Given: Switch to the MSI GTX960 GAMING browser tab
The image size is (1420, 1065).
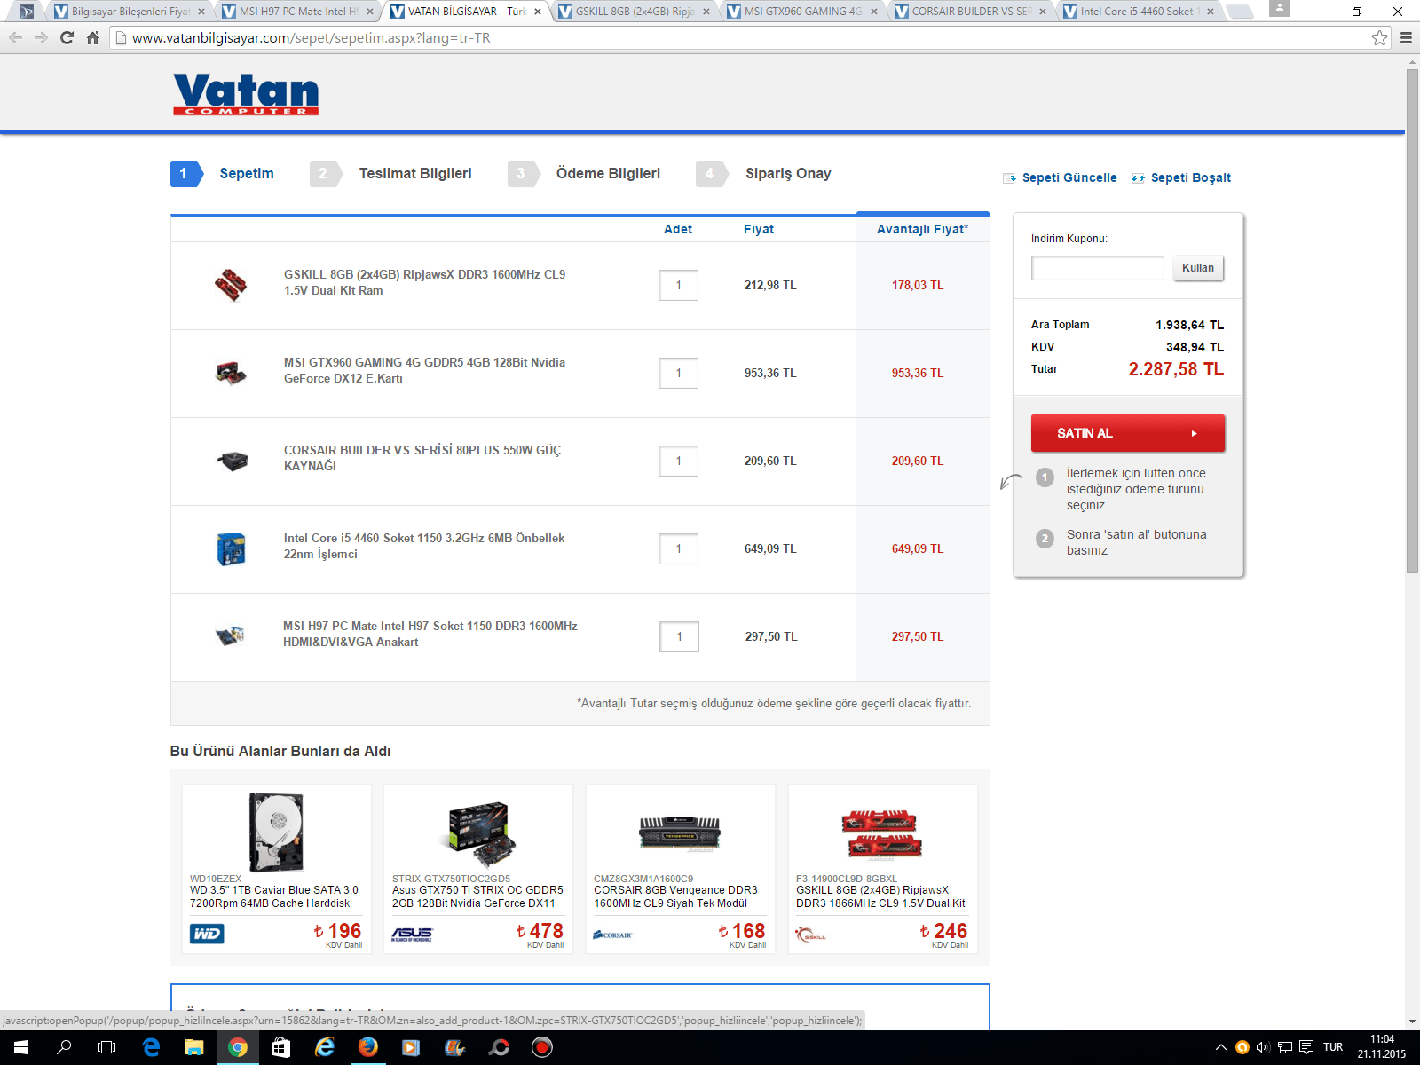Looking at the screenshot, I should coord(802,12).
